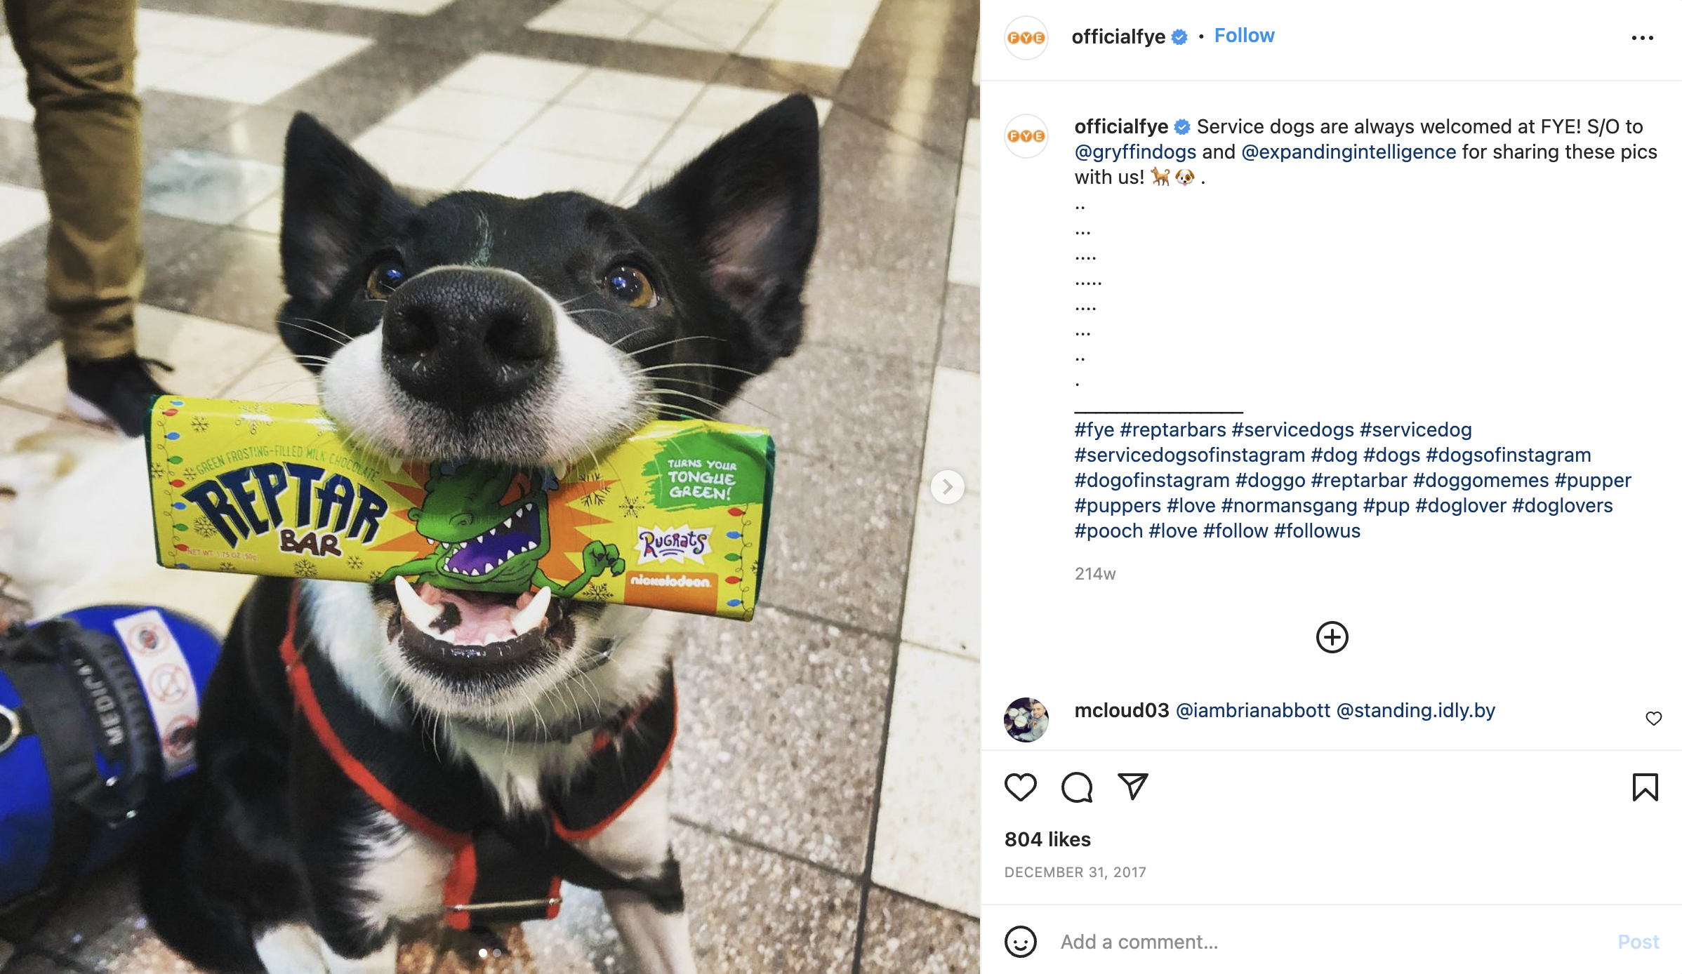The height and width of the screenshot is (974, 1682).
Task: Open mcloud03 commenter avatar
Action: [x=1026, y=719]
